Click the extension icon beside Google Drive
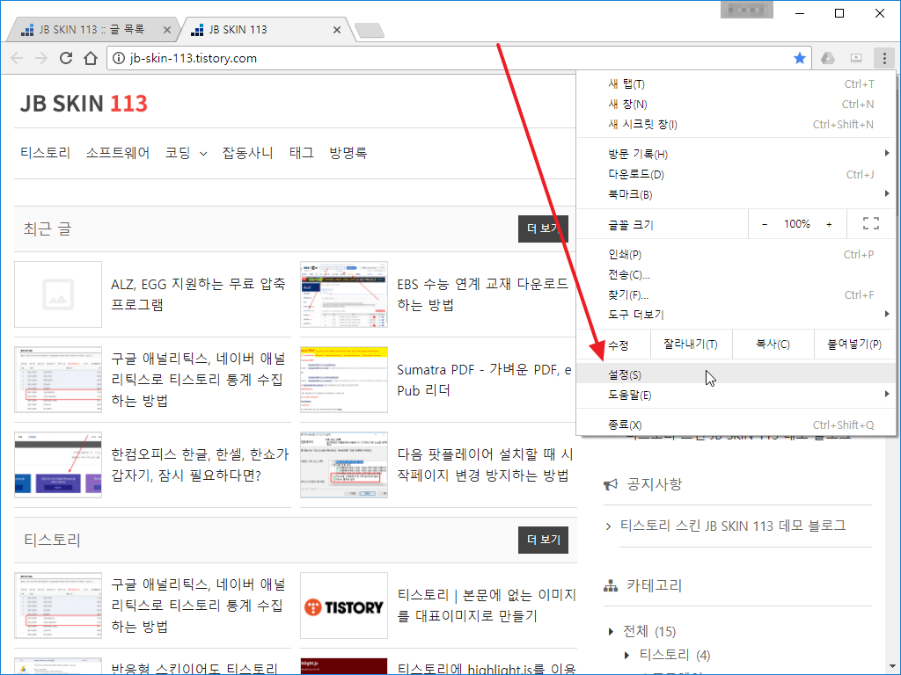 tap(856, 58)
